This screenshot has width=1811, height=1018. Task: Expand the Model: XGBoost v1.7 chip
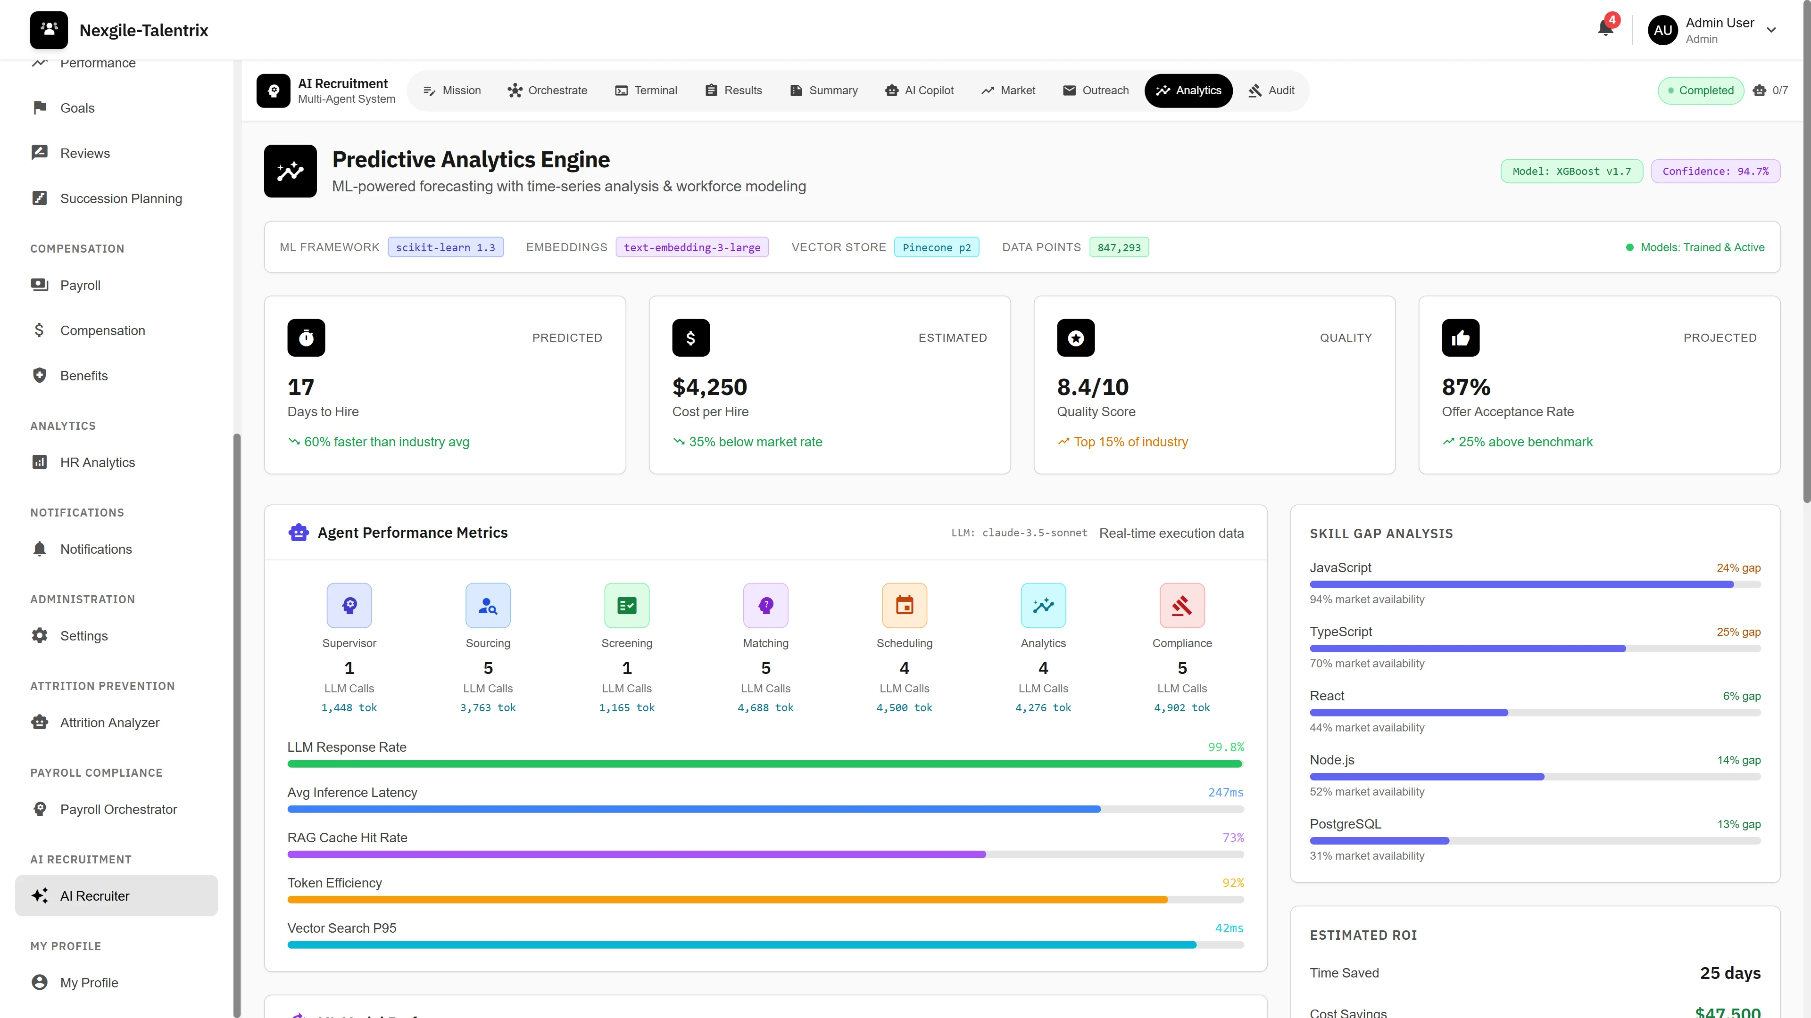coord(1572,171)
